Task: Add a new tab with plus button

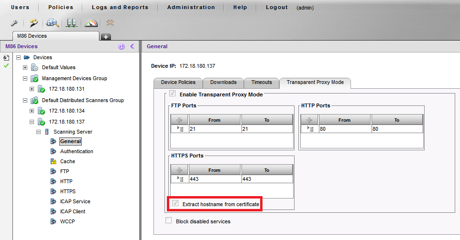Action: coord(106,37)
